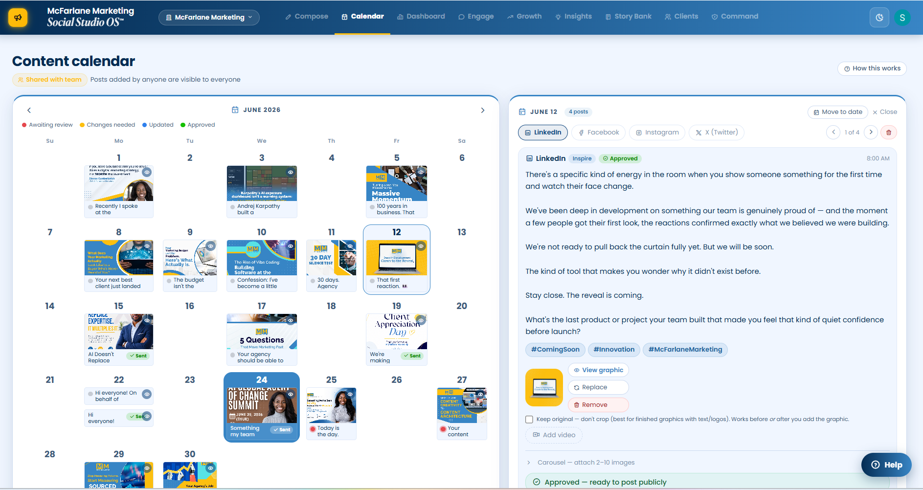
Task: Open the Insights tab
Action: pyautogui.click(x=573, y=17)
